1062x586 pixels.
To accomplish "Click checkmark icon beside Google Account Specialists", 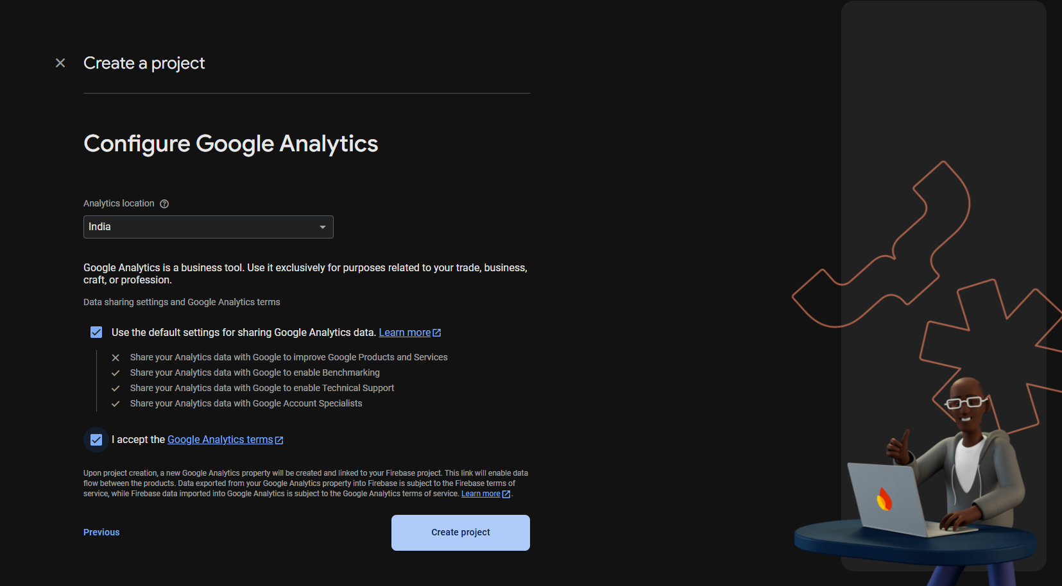I will tap(116, 404).
